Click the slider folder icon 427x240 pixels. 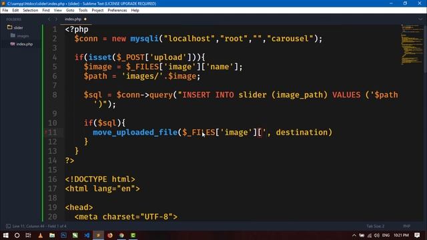pos(9,27)
